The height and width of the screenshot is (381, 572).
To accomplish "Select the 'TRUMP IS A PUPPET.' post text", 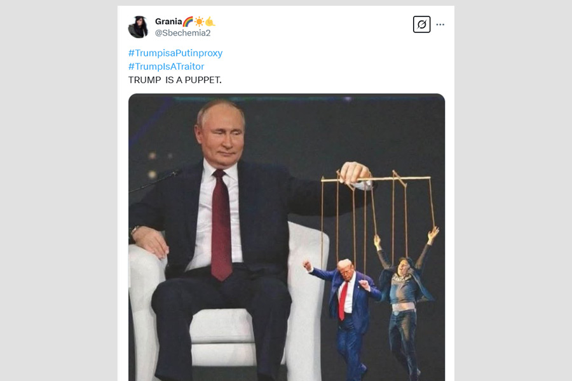I will pyautogui.click(x=175, y=80).
